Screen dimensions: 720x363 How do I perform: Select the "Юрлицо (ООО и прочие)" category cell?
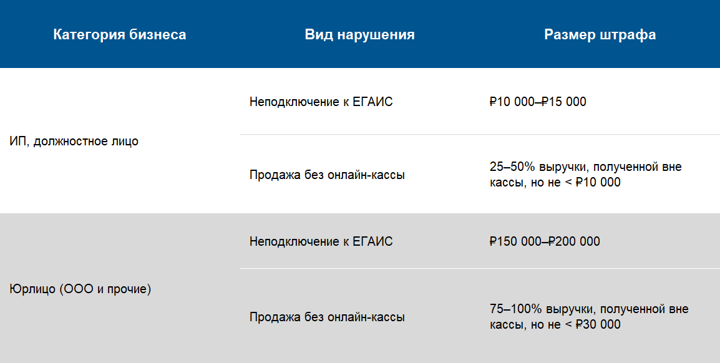point(80,289)
